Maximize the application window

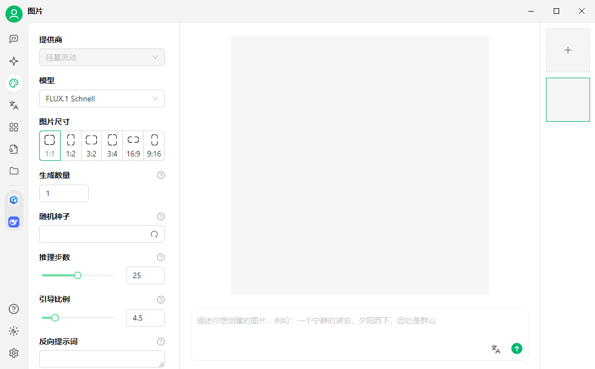pos(556,12)
